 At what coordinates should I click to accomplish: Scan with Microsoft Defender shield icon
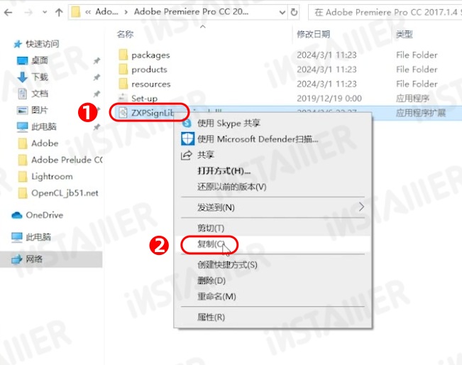(187, 139)
